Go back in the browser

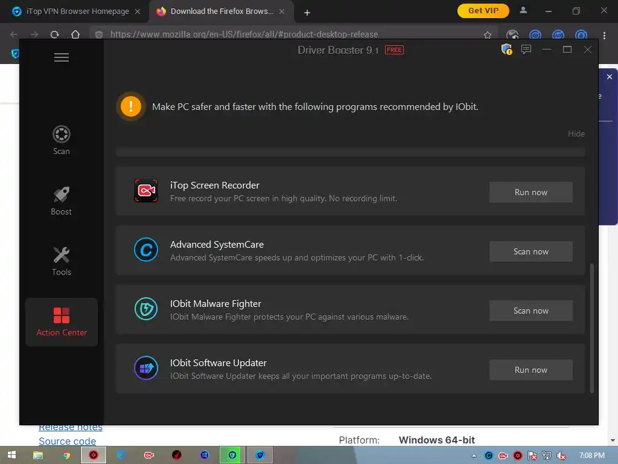(14, 34)
